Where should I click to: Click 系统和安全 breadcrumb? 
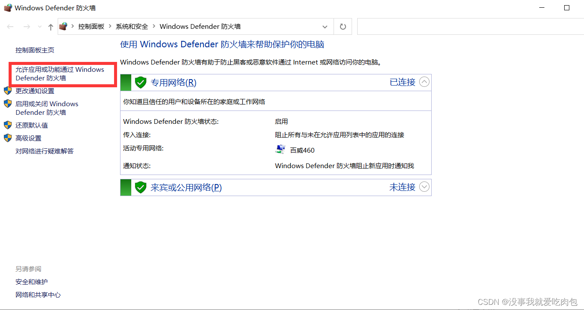(132, 26)
